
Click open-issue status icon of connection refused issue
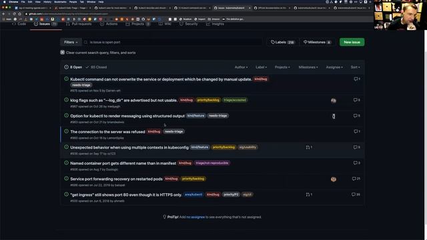click(66, 131)
